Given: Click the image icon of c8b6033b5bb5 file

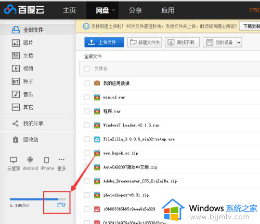Looking at the screenshot, I should click(x=97, y=209).
